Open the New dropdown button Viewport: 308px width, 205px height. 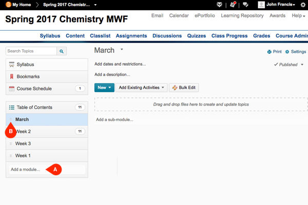tap(104, 88)
